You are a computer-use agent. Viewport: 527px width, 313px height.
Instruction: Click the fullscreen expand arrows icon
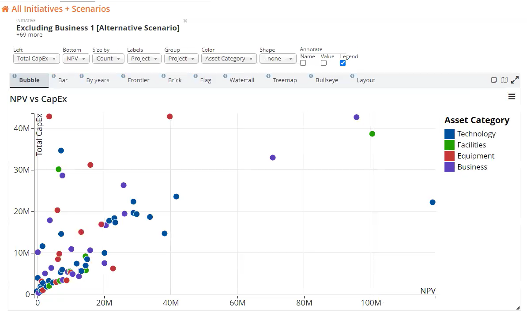515,80
